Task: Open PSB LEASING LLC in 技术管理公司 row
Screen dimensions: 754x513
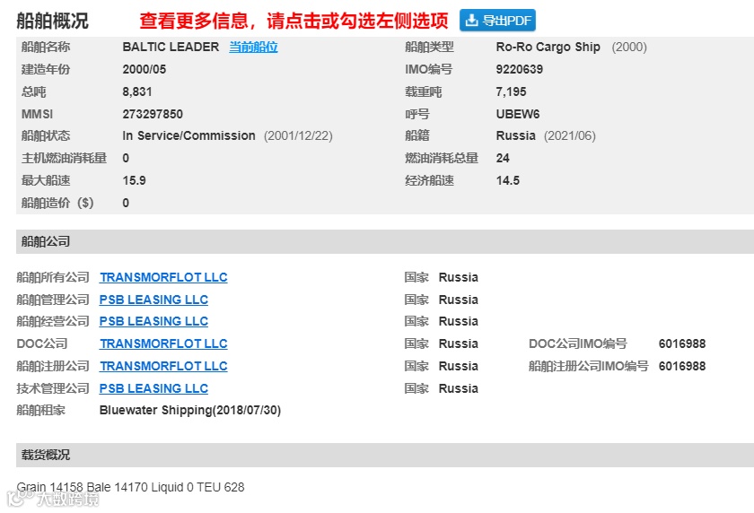Action: (x=153, y=388)
